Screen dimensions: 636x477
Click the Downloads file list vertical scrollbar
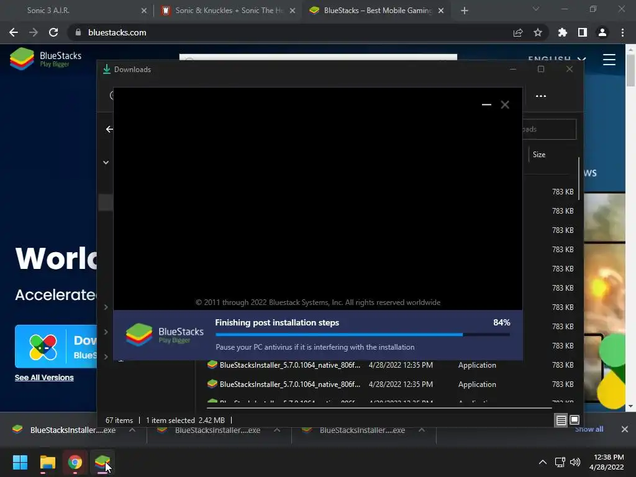click(579, 178)
